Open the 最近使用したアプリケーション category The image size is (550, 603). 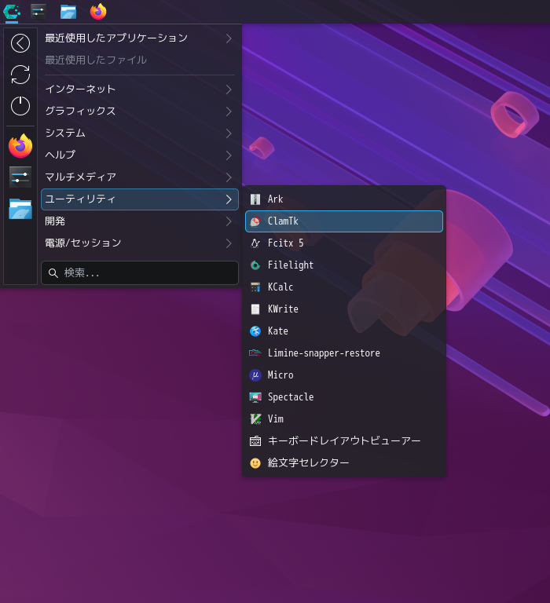coord(140,38)
